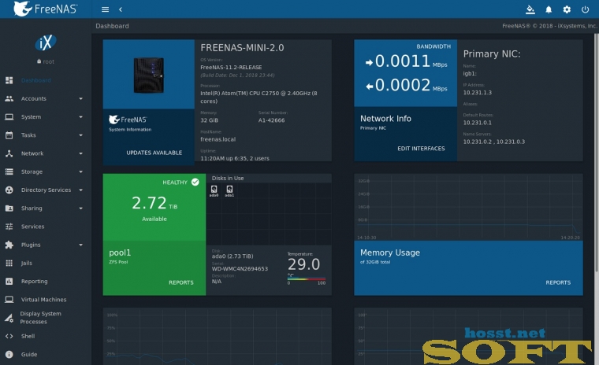Expand the Storage menu arrow
The width and height of the screenshot is (599, 365).
click(x=80, y=172)
